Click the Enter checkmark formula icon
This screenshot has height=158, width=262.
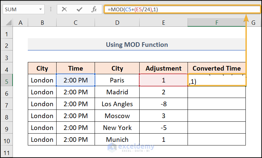coord(79,10)
